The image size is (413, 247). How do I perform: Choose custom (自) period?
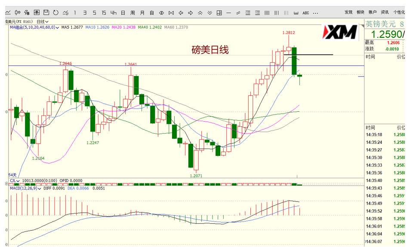[x=152, y=12]
